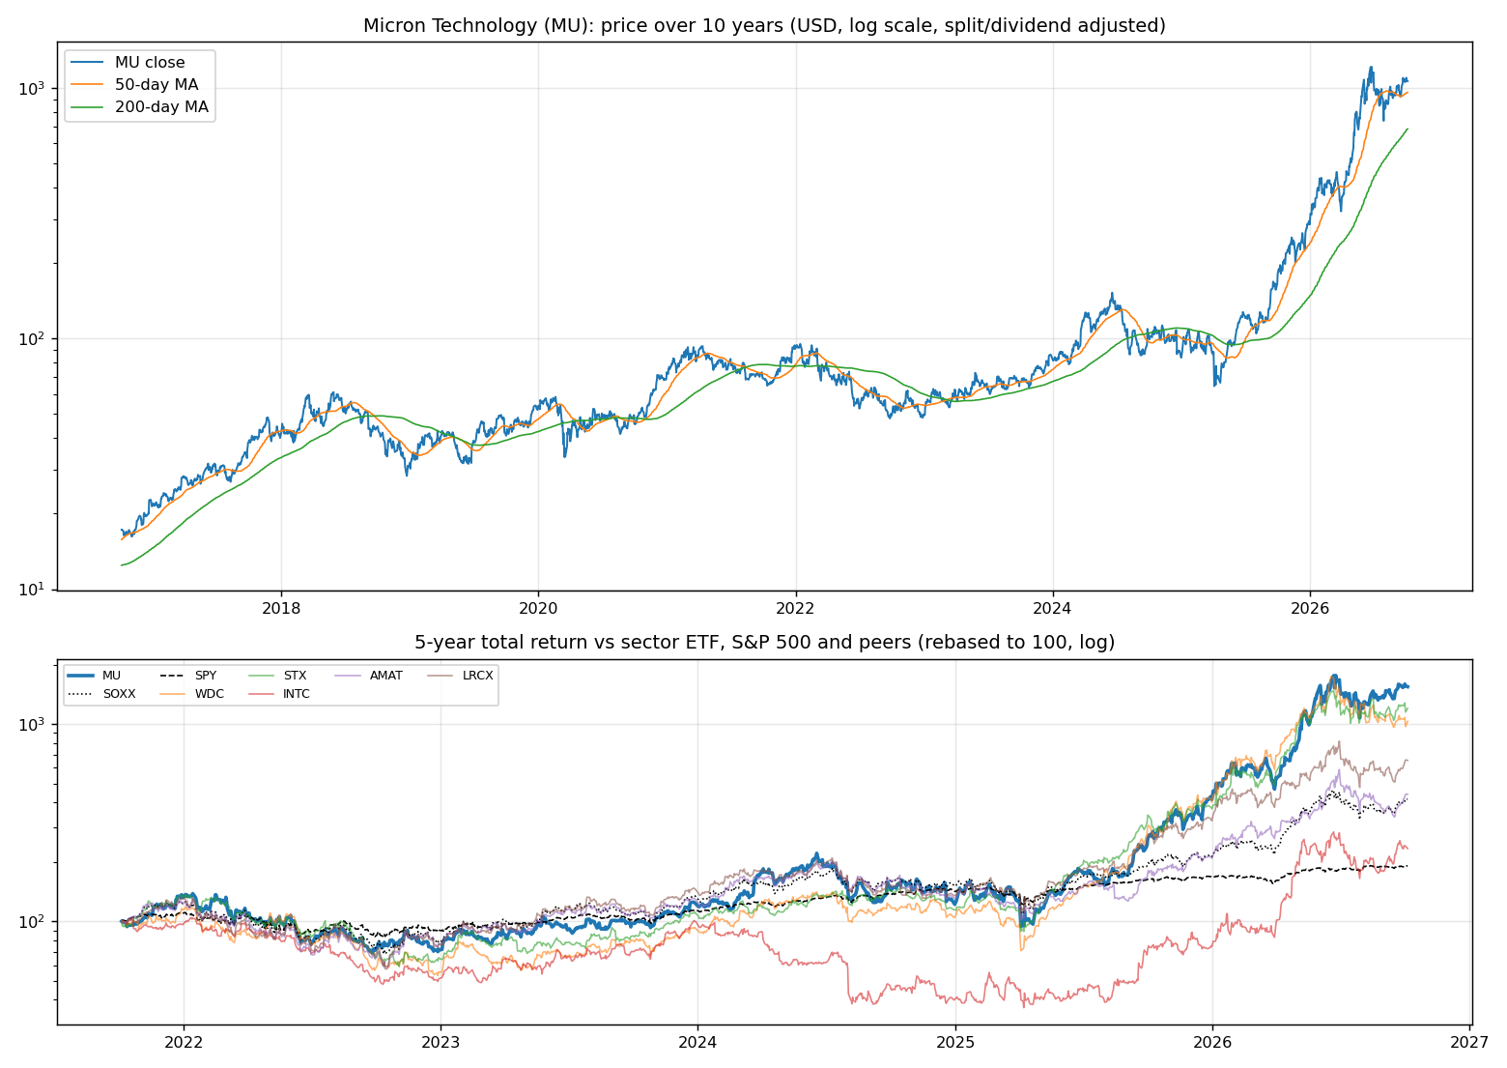Click the 2025 x-axis label on the bottom chart

(x=955, y=1042)
